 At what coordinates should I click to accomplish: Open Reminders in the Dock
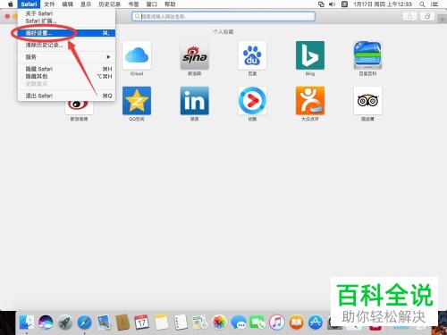coord(181,322)
